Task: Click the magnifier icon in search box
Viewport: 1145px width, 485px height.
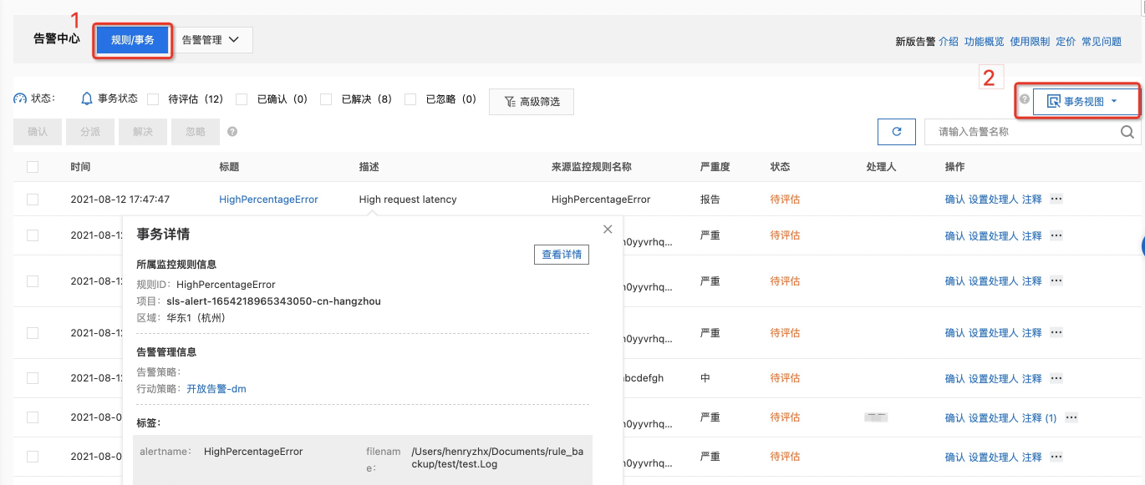Action: pos(1127,131)
